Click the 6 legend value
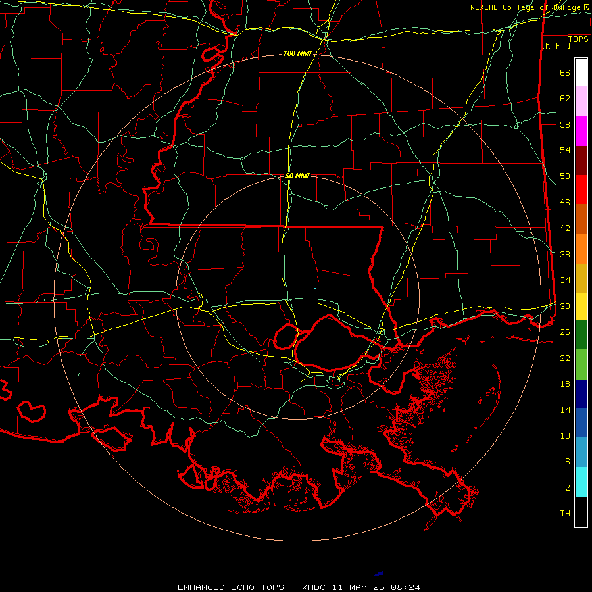Image resolution: width=592 pixels, height=592 pixels. [568, 462]
